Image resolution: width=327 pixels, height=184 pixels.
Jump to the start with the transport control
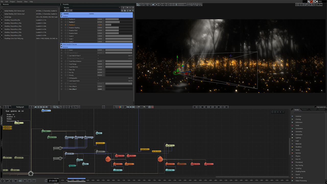coord(194,107)
